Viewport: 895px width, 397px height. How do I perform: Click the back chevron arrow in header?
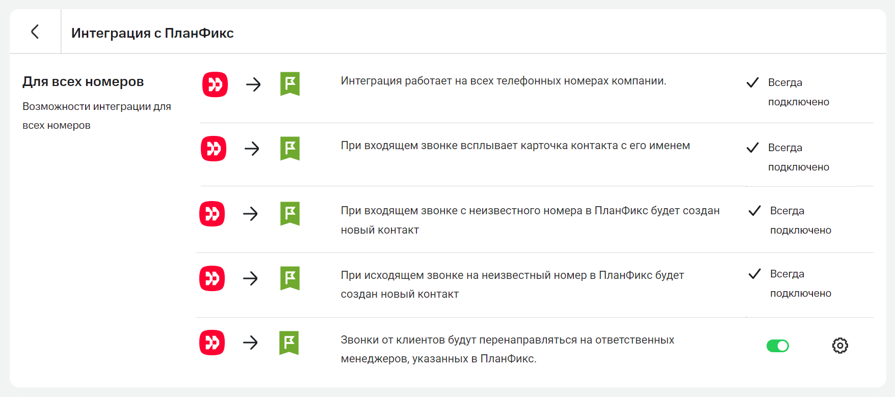coord(35,32)
